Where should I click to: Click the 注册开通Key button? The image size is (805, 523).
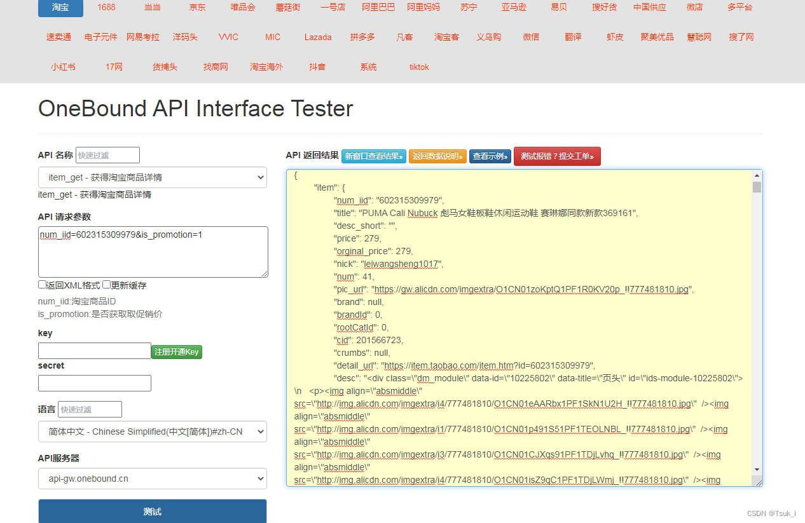[x=177, y=351]
